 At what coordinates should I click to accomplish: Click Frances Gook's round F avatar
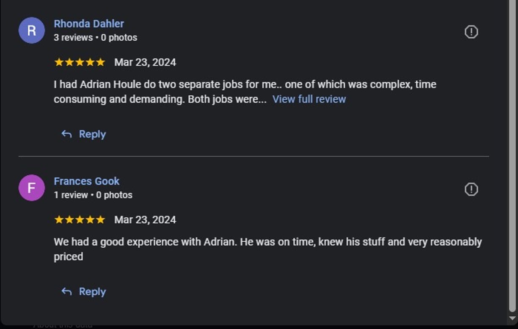(32, 188)
